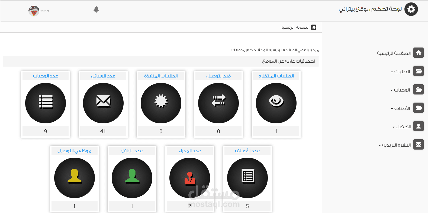Click the count 0 under الطلبيات المنفذة
428x213 pixels.
pyautogui.click(x=161, y=131)
